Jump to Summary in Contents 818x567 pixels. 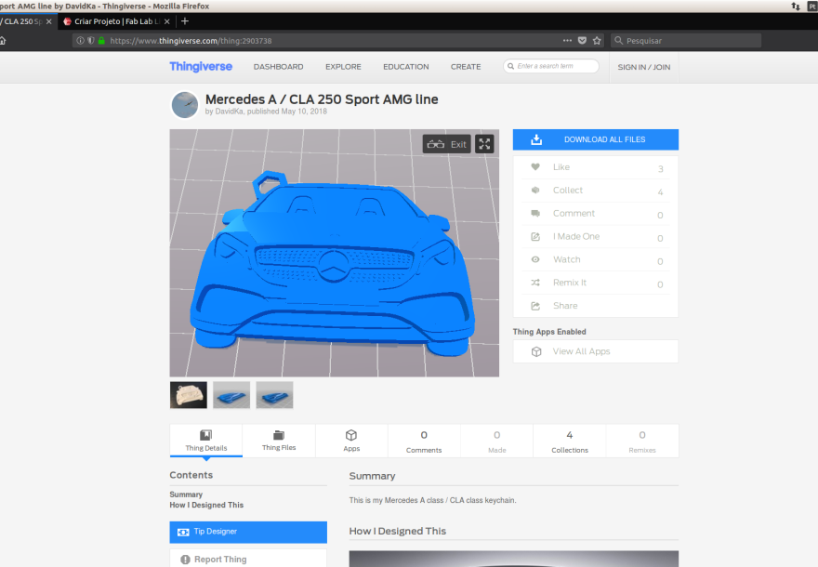point(186,494)
